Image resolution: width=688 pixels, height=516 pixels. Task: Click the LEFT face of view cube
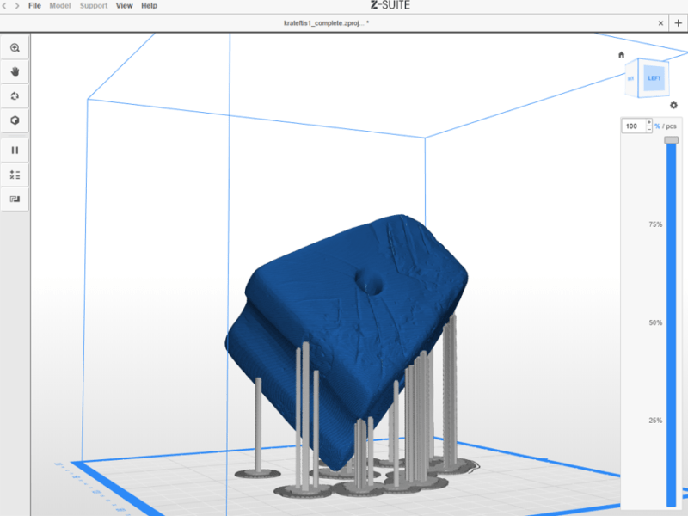pyautogui.click(x=654, y=78)
